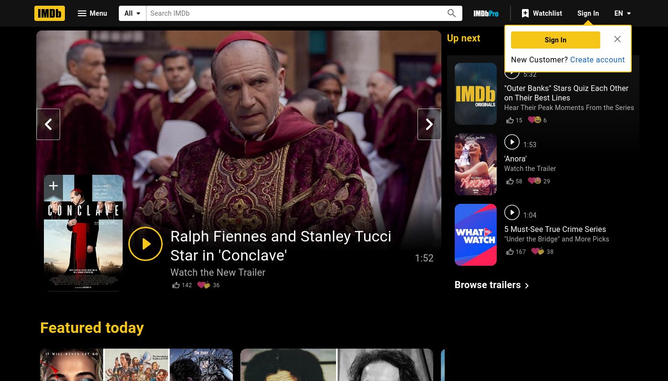Open the hamburger Menu button
Image resolution: width=668 pixels, height=381 pixels.
(92, 13)
